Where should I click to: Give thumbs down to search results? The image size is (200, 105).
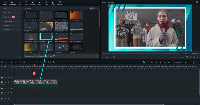pos(54,56)
